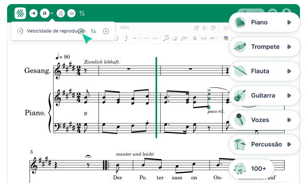Toggle beaming of selected notes
The height and width of the screenshot is (183, 305).
click(166, 38)
